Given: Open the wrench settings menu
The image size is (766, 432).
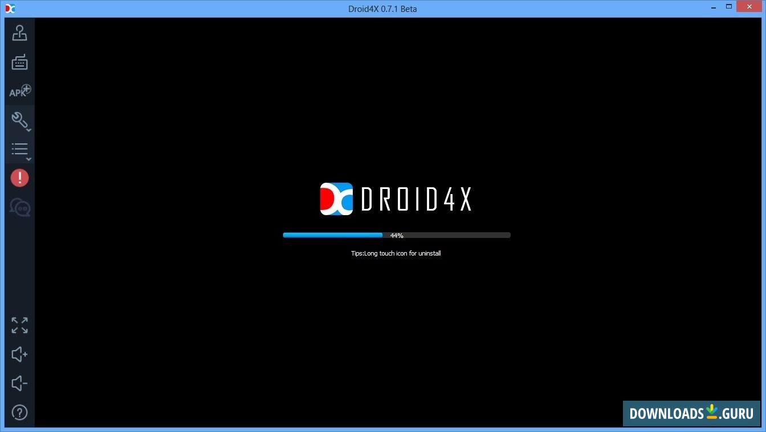Looking at the screenshot, I should click(20, 120).
